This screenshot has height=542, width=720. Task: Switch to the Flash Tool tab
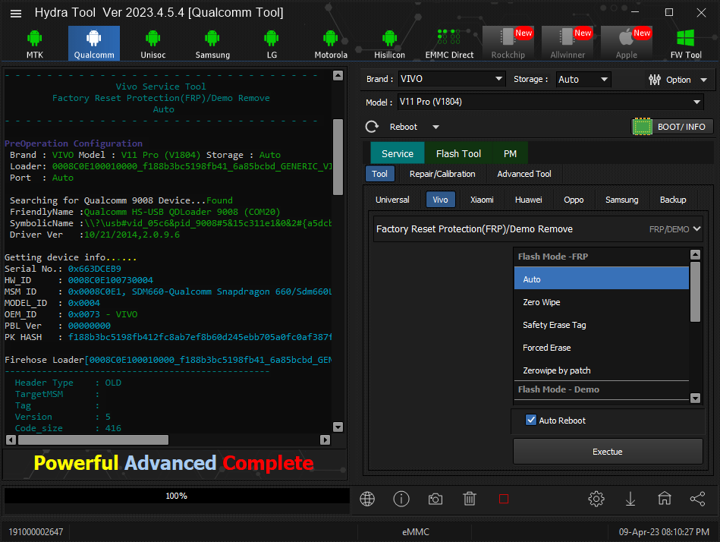[458, 153]
